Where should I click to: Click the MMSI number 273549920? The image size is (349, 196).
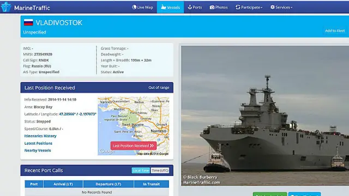tap(43, 54)
